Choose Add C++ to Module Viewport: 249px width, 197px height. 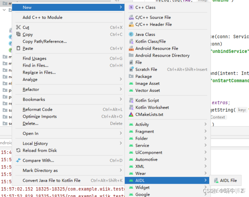point(42,17)
